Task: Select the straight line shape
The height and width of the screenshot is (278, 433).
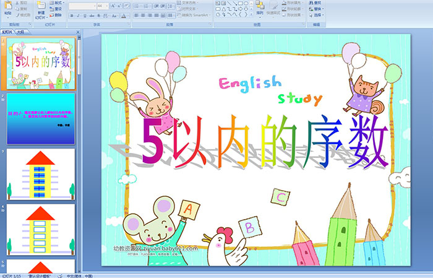Action: click(229, 3)
